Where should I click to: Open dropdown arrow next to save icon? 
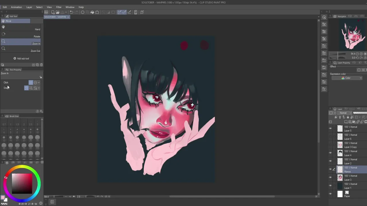(x=66, y=12)
